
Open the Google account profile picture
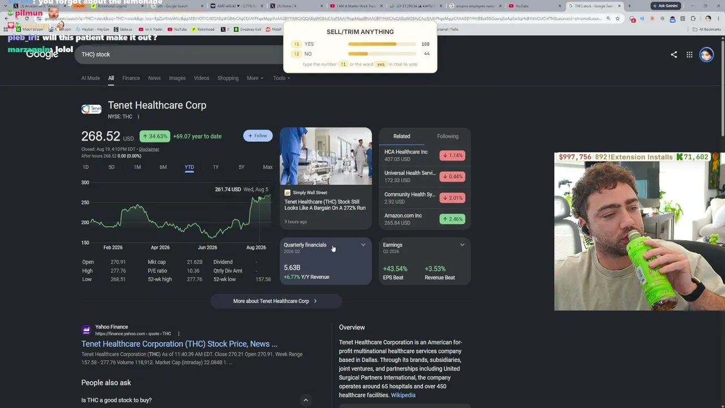click(x=706, y=54)
